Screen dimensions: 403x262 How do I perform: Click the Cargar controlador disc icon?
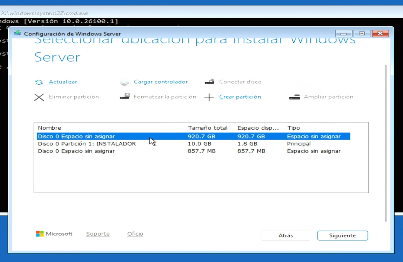tap(124, 82)
